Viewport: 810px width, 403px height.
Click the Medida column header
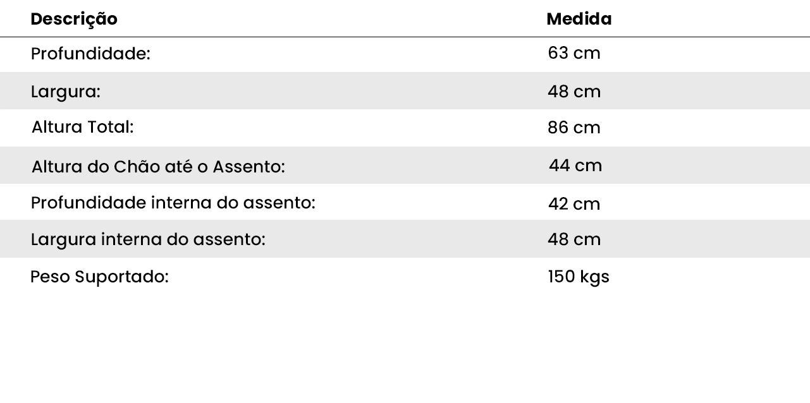(579, 19)
